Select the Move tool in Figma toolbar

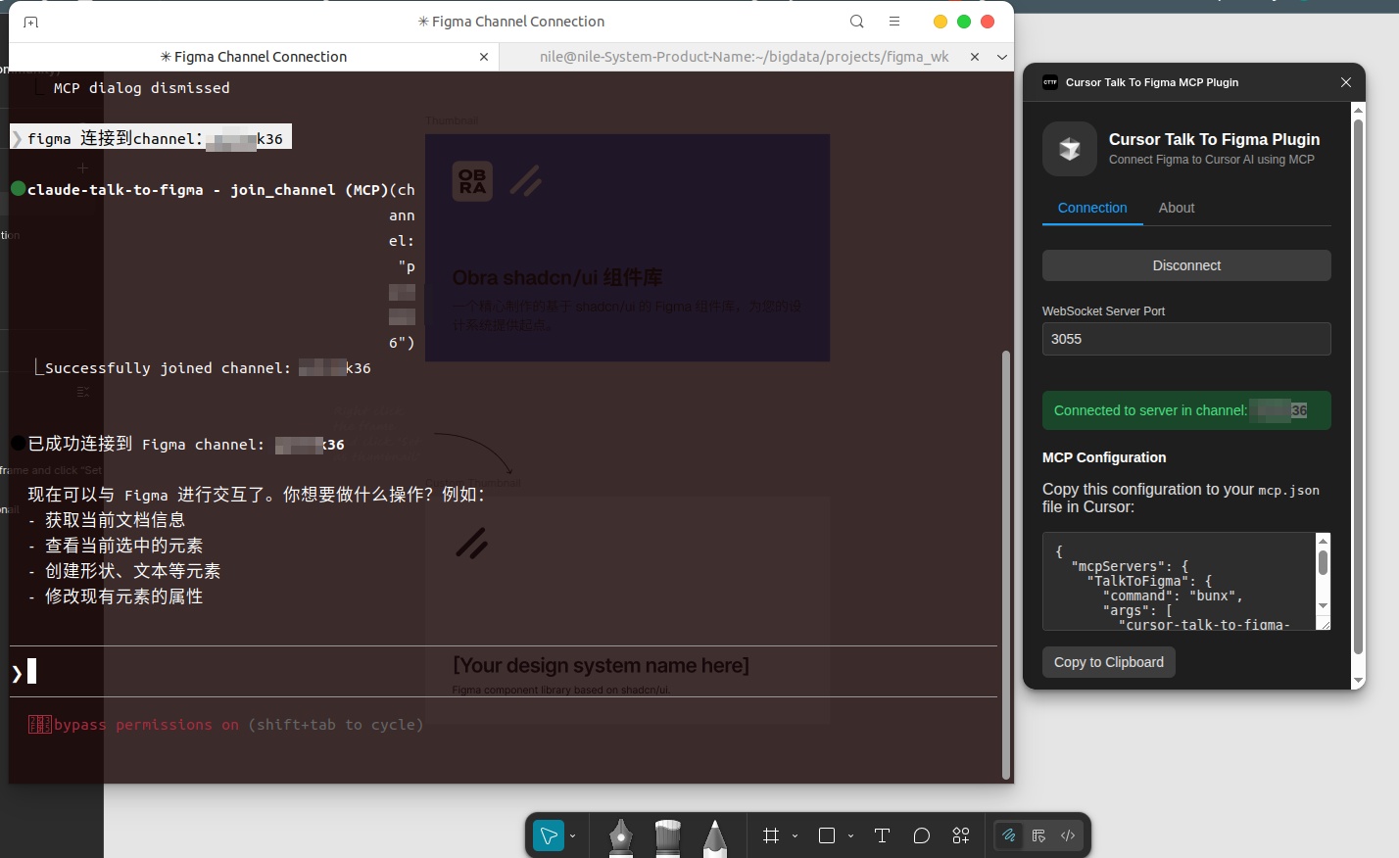coord(549,835)
